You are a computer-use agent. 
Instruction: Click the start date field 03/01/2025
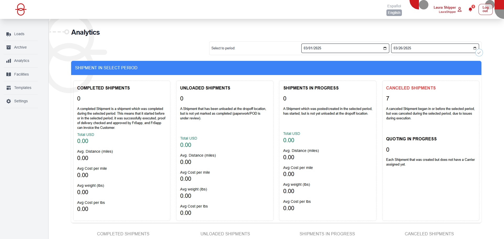click(x=345, y=48)
